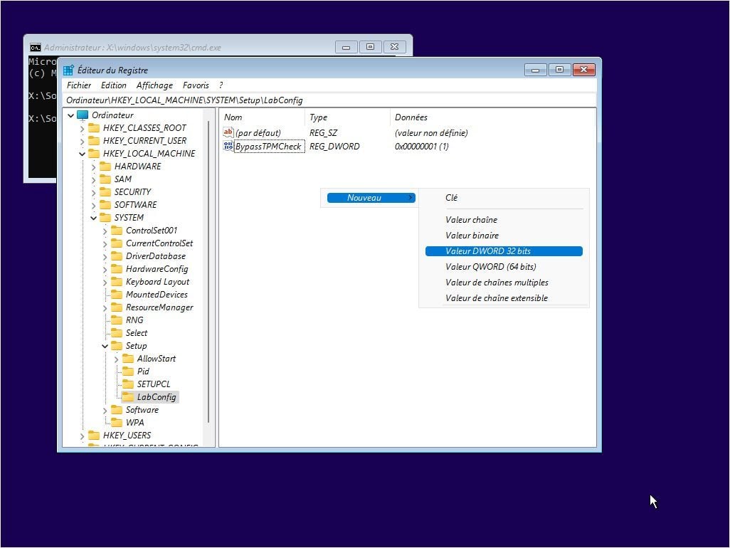Collapse the SYSTEM key
The height and width of the screenshot is (548, 730).
tap(94, 218)
